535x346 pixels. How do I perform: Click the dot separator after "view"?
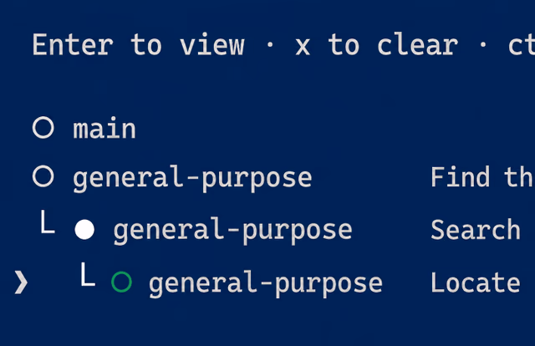(x=270, y=44)
